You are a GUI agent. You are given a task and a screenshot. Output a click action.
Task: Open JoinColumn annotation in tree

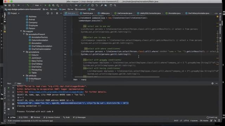[35, 58]
